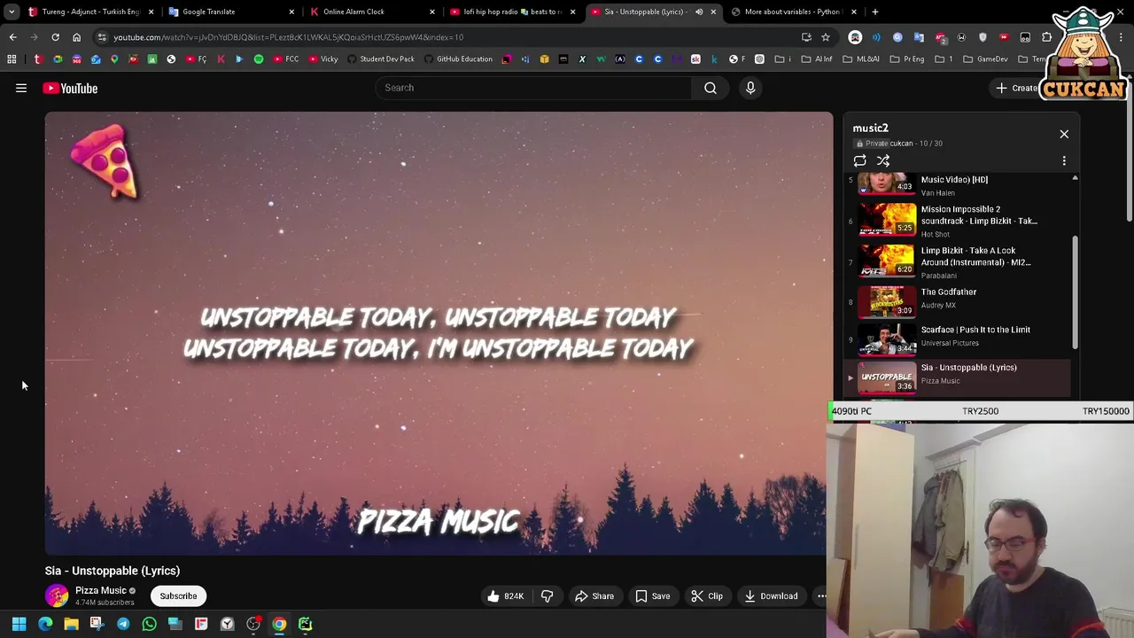Click the YouTube search magnifier button
1134x638 pixels.
pos(710,88)
